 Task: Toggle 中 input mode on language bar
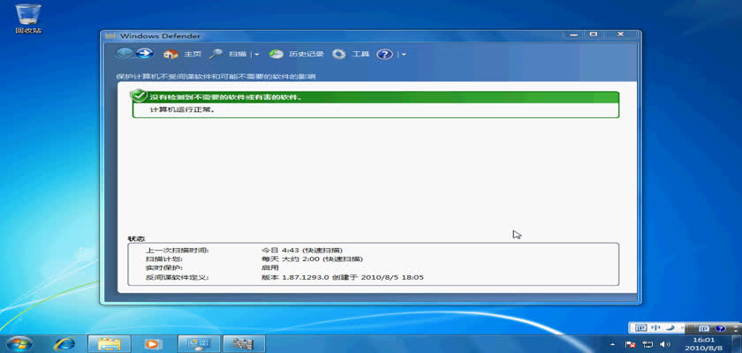656,327
